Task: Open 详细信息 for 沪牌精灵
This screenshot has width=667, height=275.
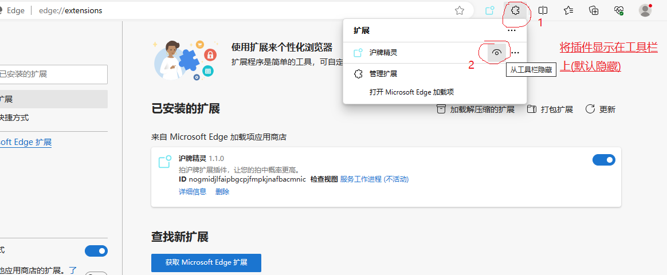Action: (193, 192)
